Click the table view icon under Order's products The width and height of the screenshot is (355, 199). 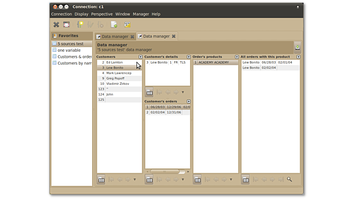[x=197, y=179]
